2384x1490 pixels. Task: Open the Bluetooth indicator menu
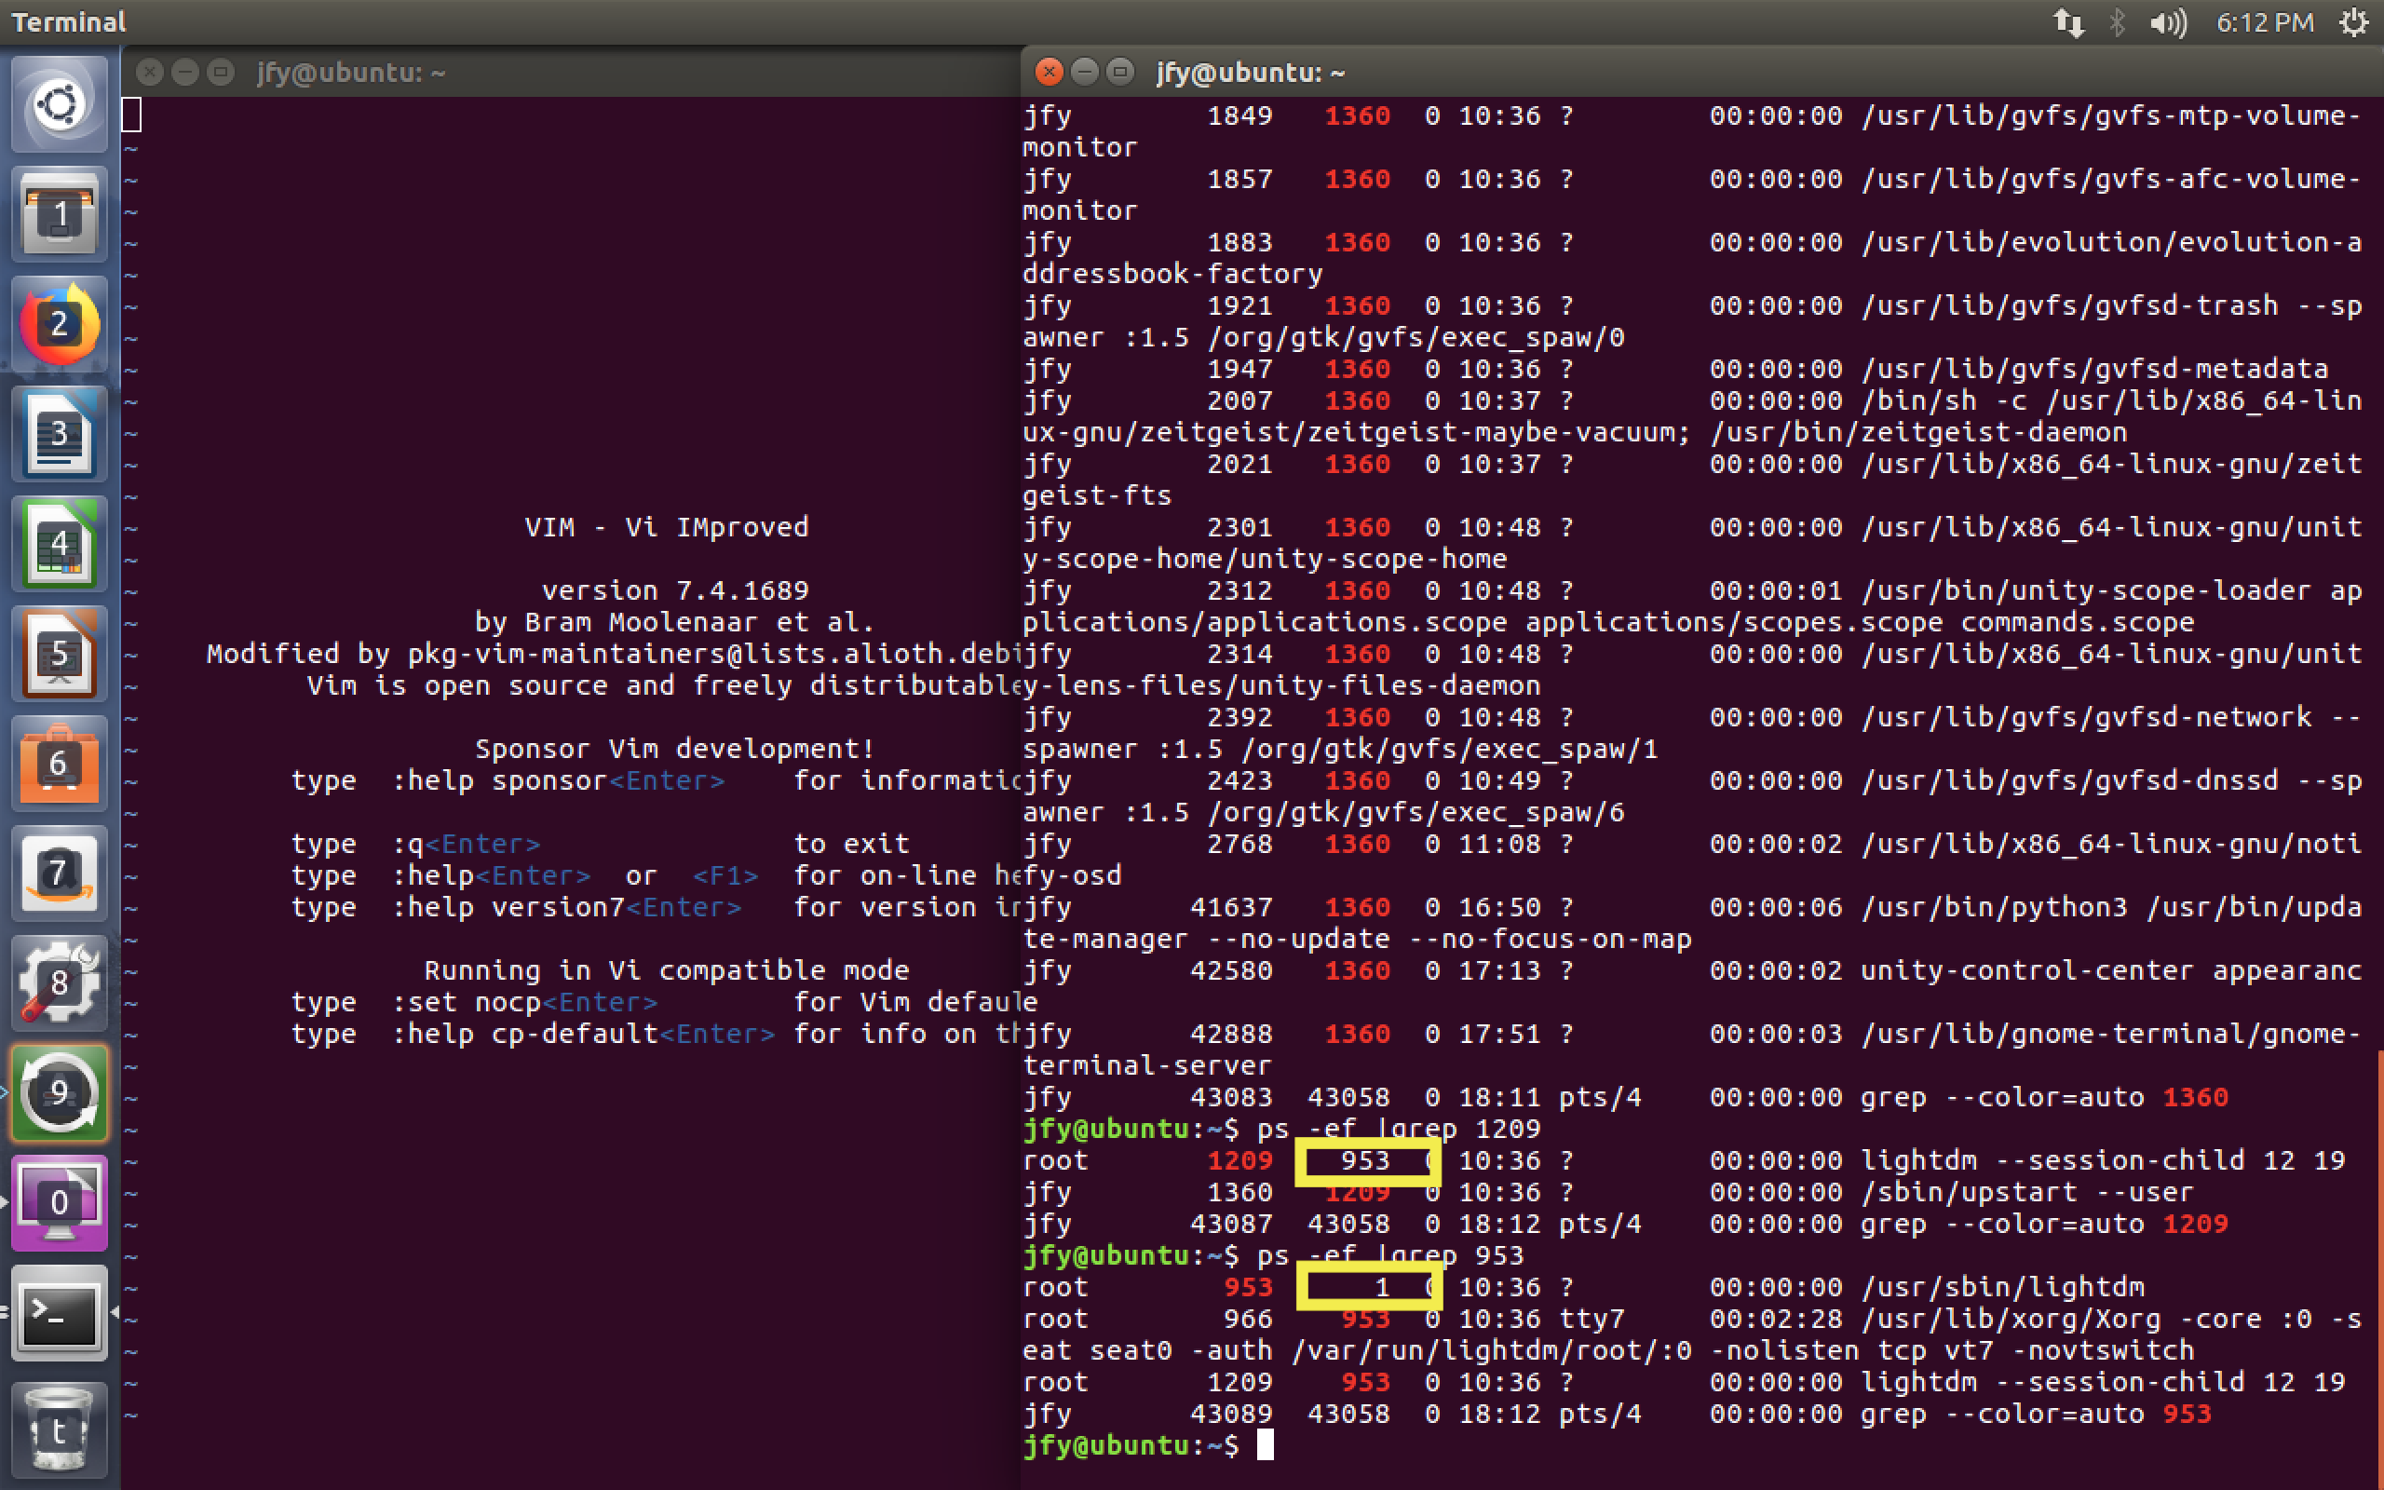2117,21
